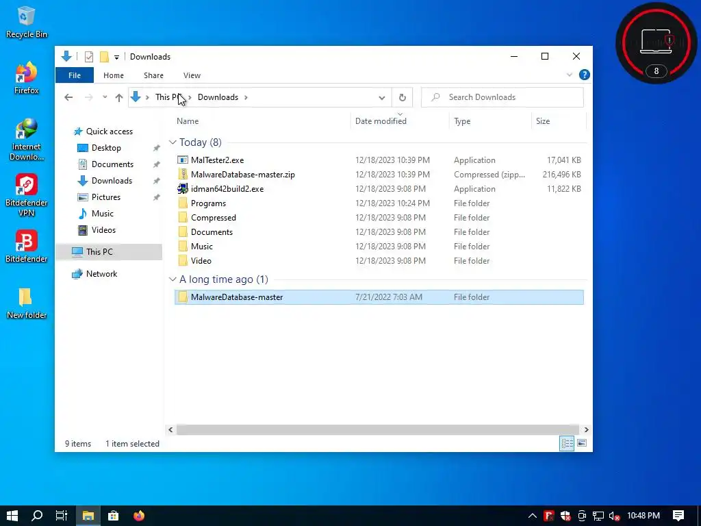This screenshot has width=701, height=526.
Task: Open the Bitdefender desktop shortcut
Action: pyautogui.click(x=26, y=247)
